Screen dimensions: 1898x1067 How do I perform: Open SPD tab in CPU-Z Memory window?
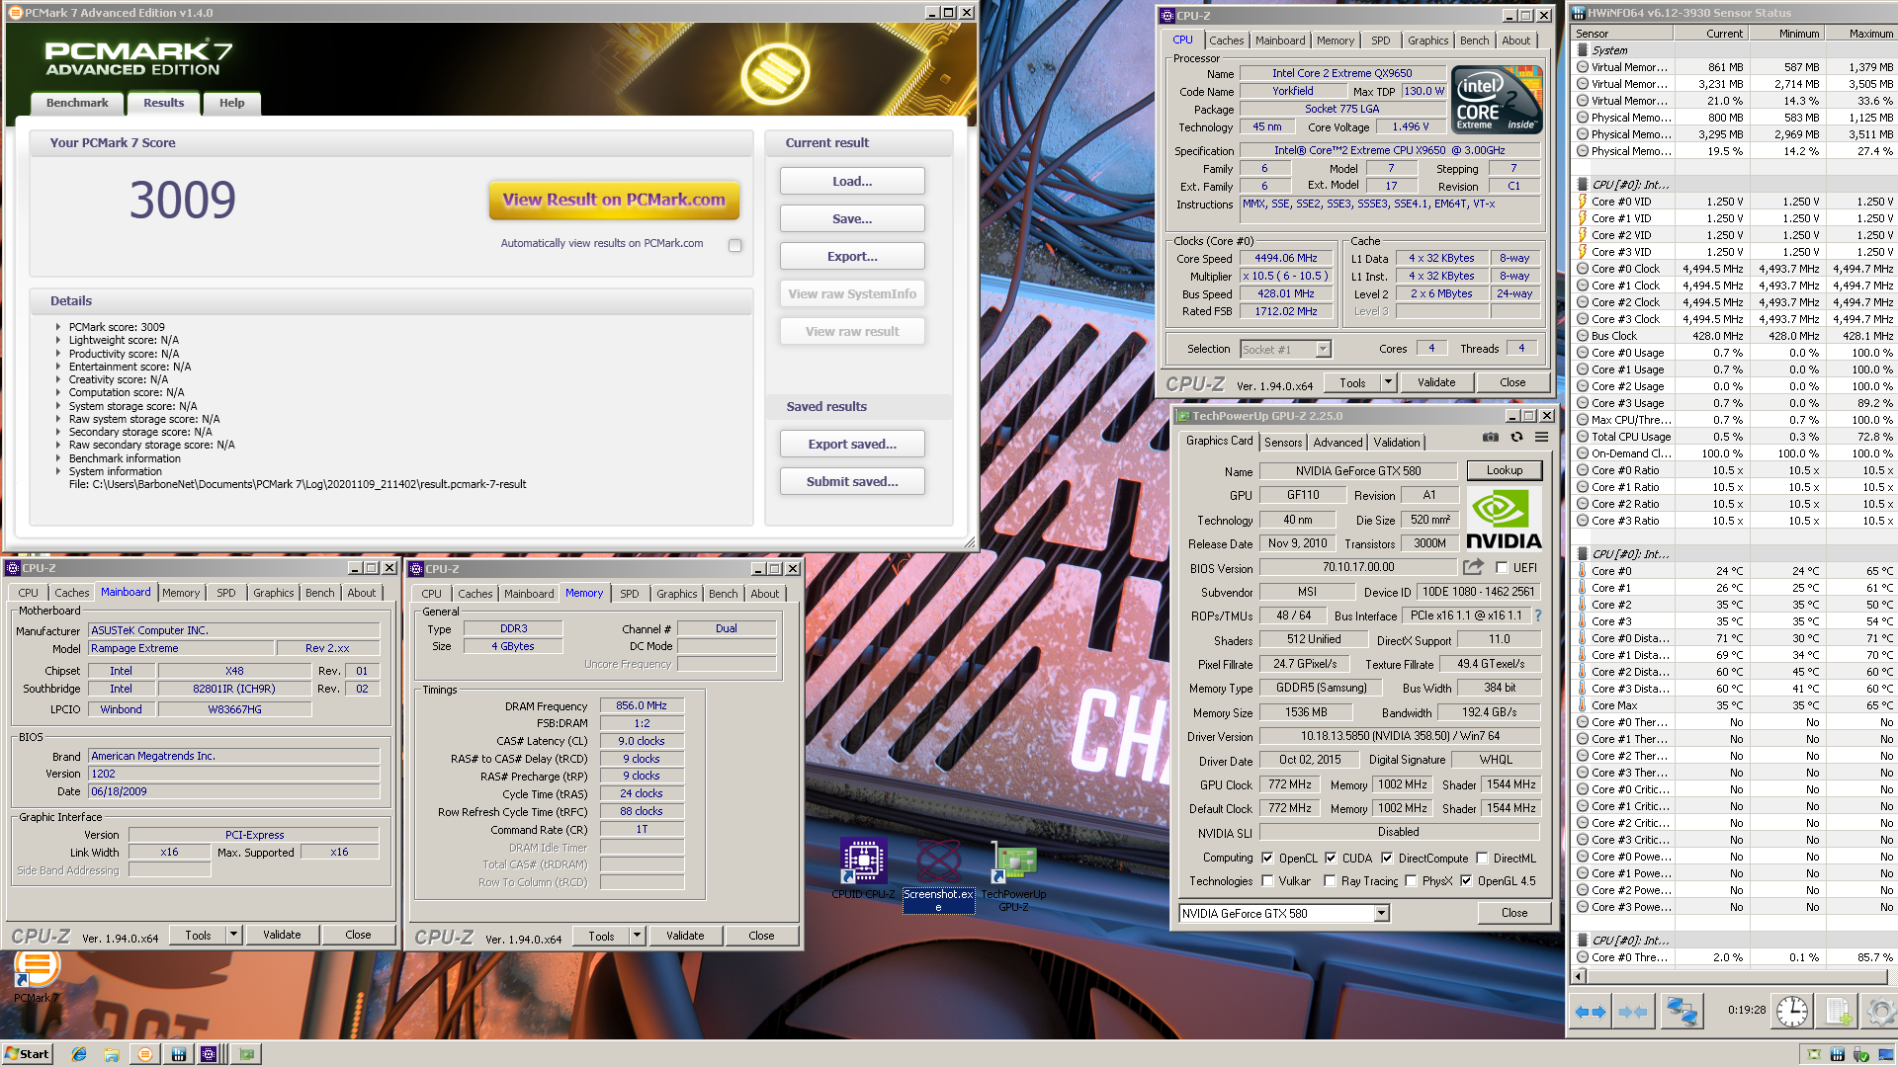click(x=629, y=594)
